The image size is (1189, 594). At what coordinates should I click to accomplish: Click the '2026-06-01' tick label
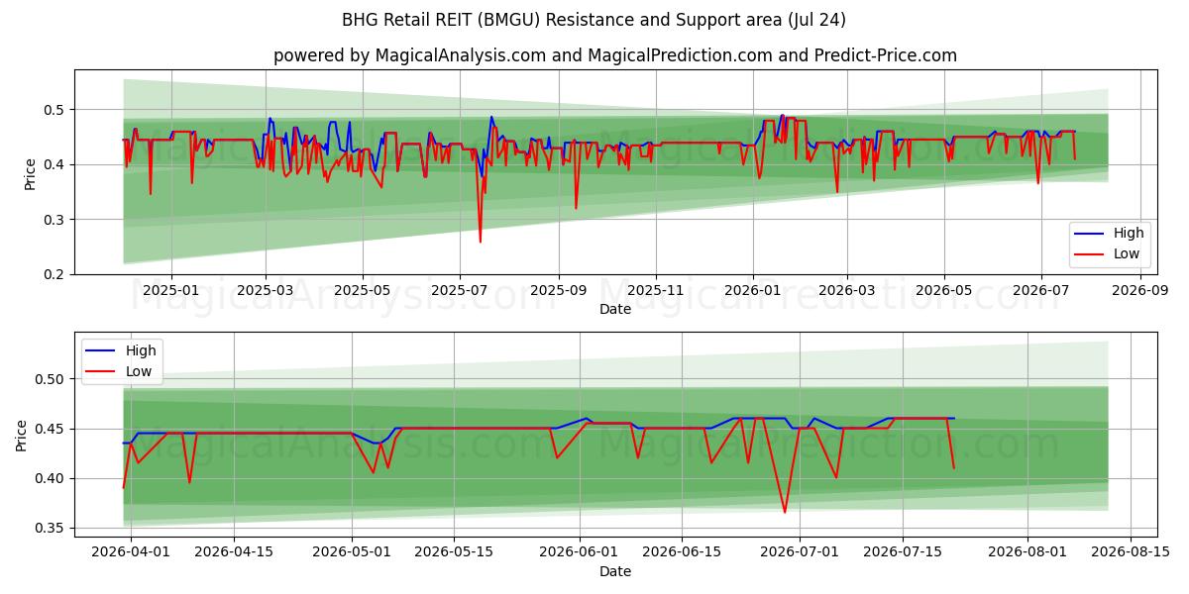pos(580,552)
